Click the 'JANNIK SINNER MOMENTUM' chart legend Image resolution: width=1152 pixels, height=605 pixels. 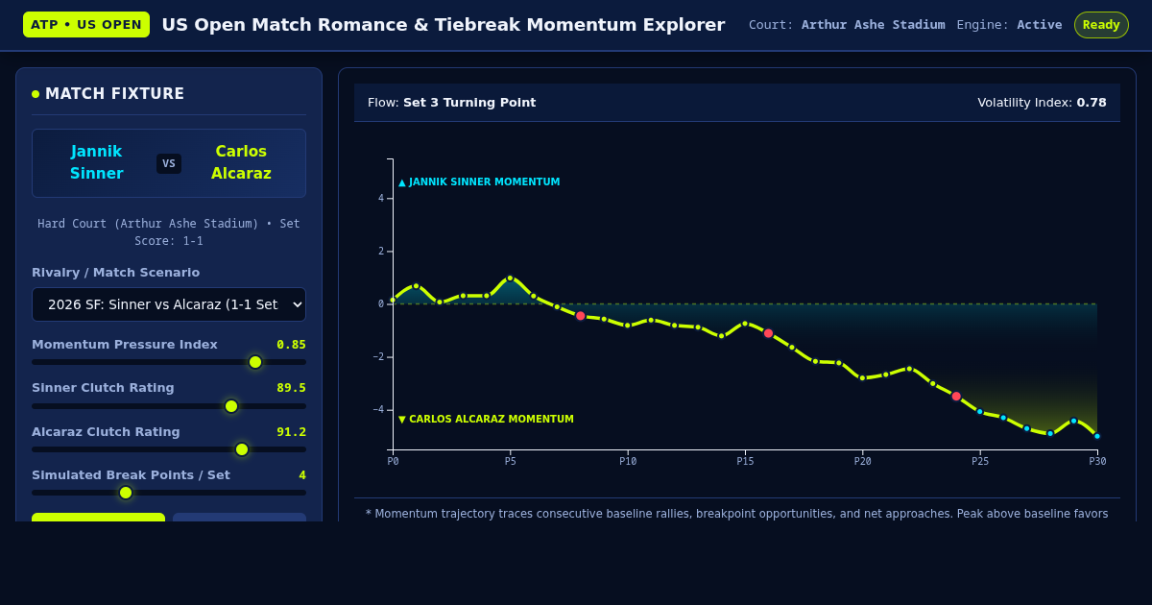click(x=479, y=182)
